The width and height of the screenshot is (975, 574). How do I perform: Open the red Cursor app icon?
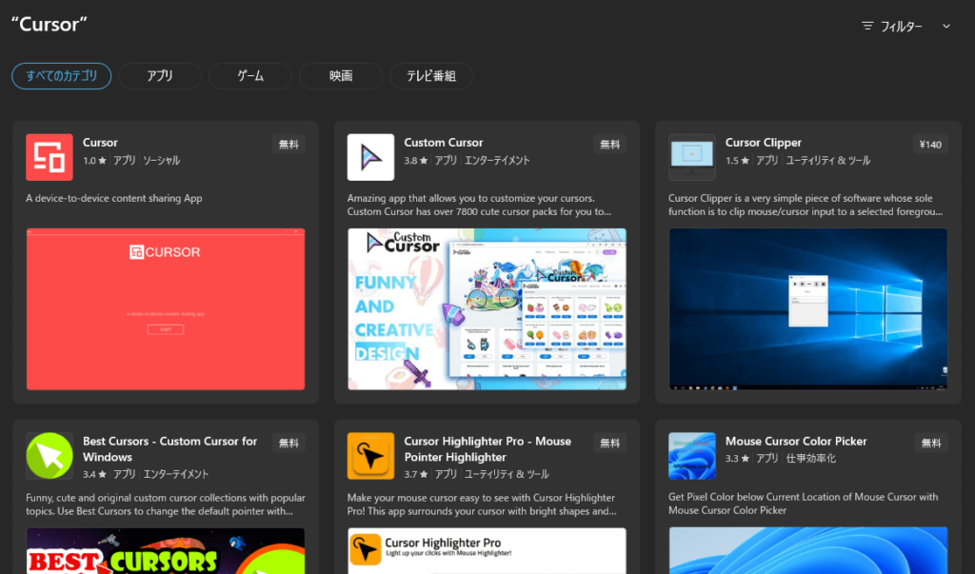click(x=50, y=157)
